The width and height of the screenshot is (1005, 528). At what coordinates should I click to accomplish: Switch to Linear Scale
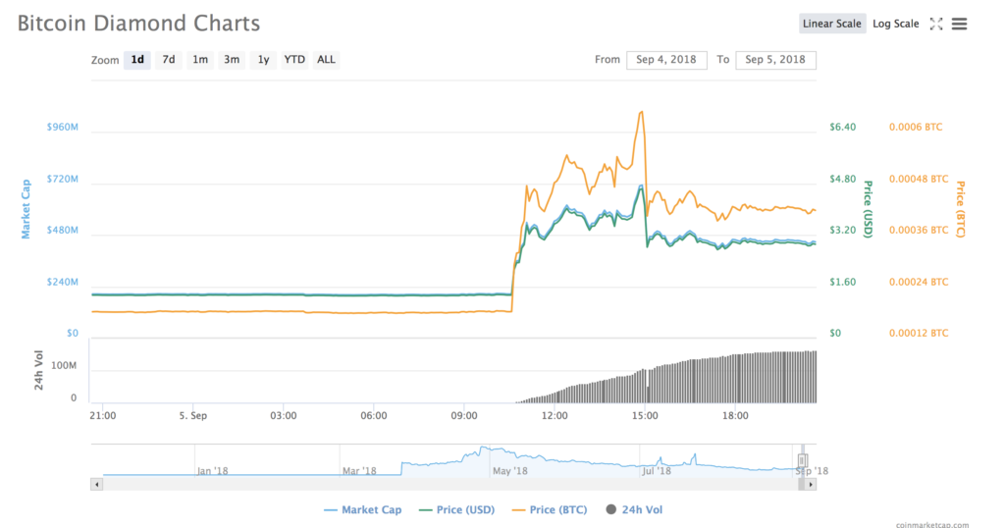click(831, 24)
